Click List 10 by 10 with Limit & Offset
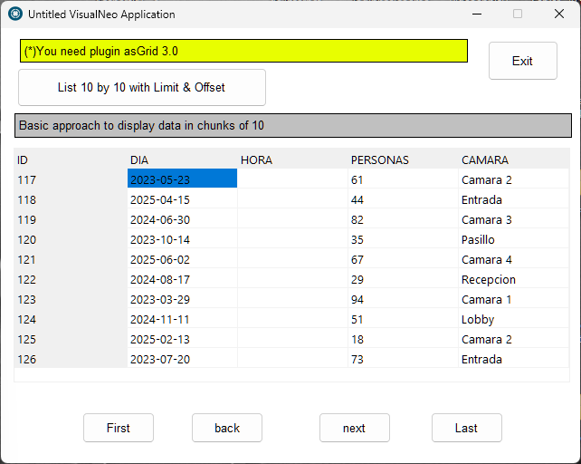This screenshot has width=581, height=464. [x=142, y=87]
